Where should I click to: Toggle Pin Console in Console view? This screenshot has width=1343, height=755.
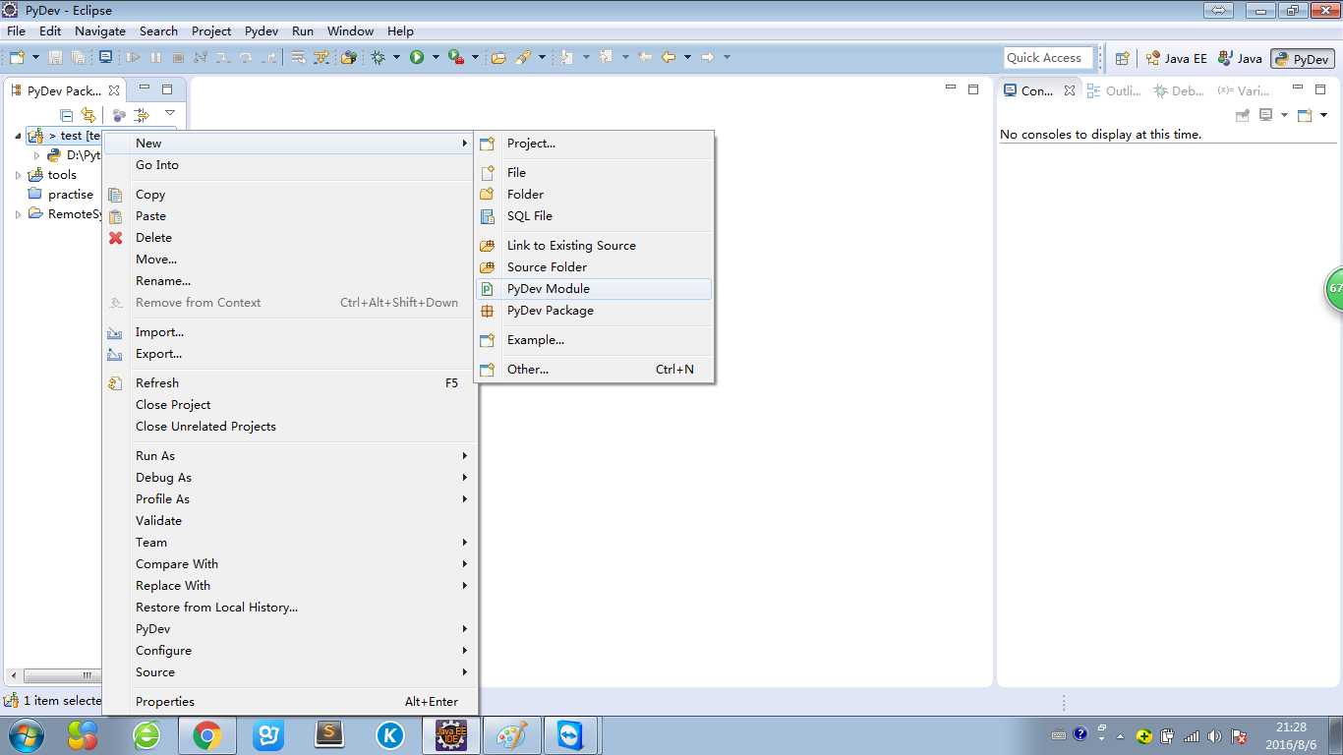click(1242, 115)
